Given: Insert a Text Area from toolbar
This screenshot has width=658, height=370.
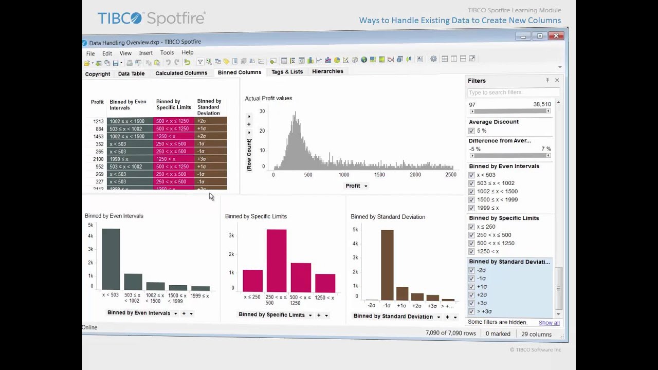Looking at the screenshot, I should (x=420, y=59).
